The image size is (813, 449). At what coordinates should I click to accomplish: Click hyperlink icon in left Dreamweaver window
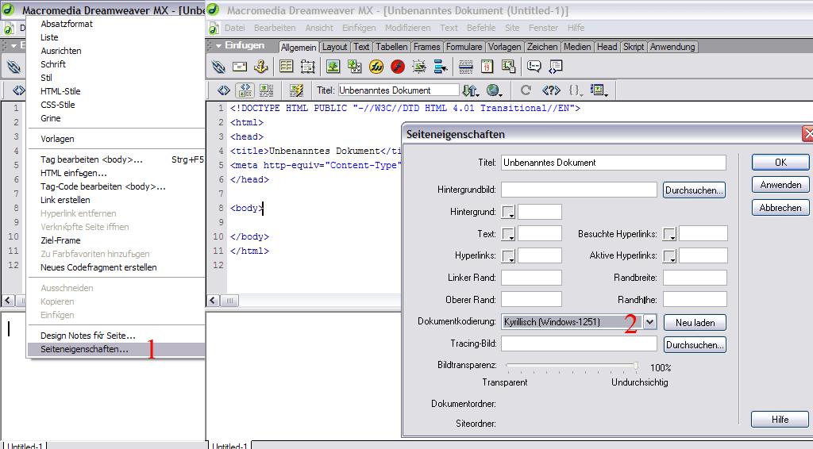(x=13, y=67)
